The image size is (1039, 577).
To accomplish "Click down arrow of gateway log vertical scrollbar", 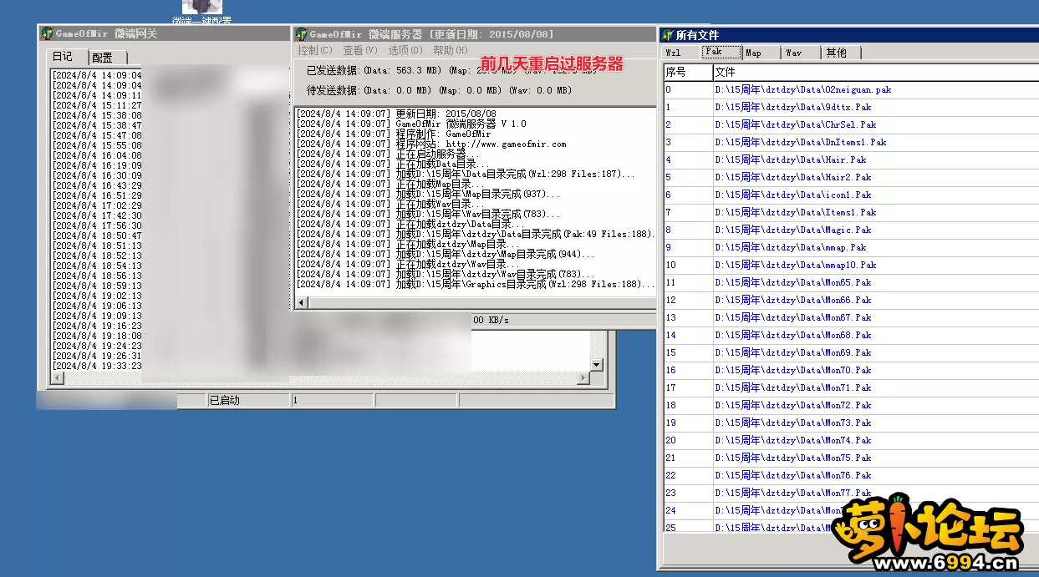I will point(597,365).
